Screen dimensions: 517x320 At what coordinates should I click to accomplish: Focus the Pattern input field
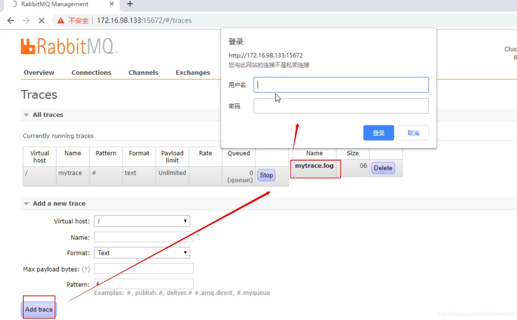[x=144, y=284]
